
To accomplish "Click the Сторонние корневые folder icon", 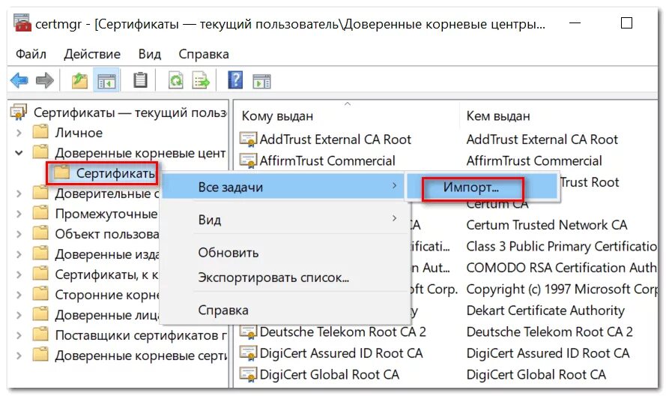I will coord(40,294).
